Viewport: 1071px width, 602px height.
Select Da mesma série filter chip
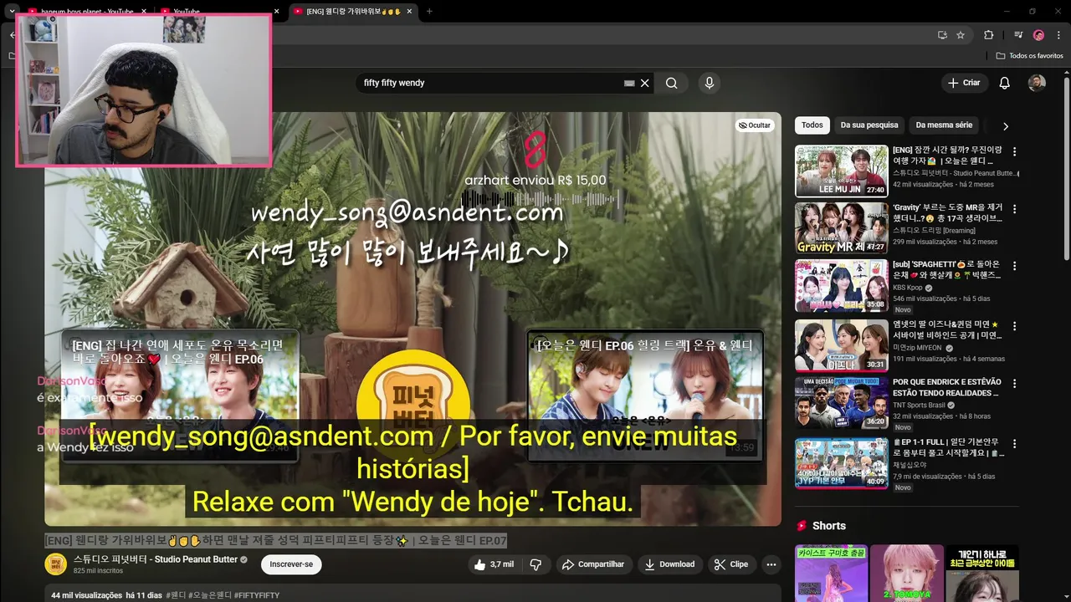[x=944, y=125]
